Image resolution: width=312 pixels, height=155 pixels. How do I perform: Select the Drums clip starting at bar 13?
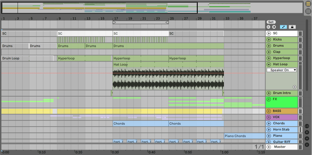(99, 46)
